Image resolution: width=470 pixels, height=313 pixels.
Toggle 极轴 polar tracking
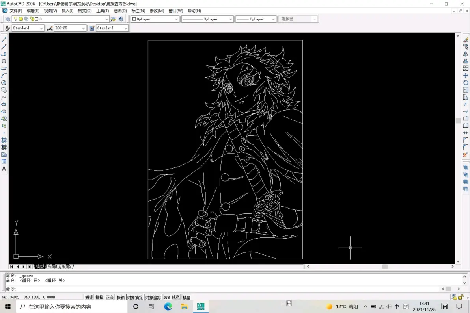[120, 297]
